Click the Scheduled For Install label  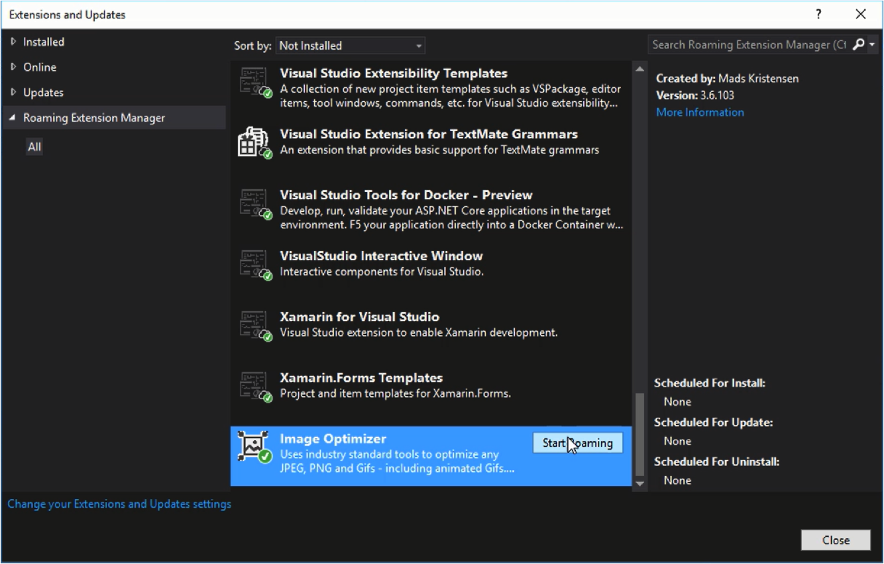(x=710, y=383)
